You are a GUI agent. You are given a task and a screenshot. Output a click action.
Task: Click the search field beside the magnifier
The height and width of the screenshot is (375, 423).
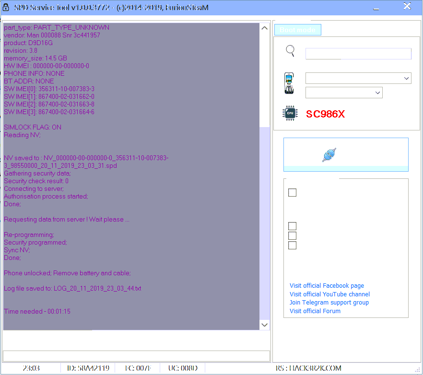pyautogui.click(x=358, y=54)
